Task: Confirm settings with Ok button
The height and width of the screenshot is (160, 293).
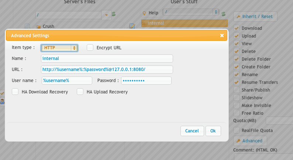Action: click(213, 131)
